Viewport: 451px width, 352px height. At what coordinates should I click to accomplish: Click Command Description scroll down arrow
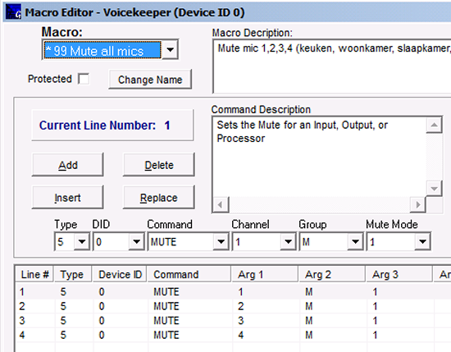[x=434, y=189]
